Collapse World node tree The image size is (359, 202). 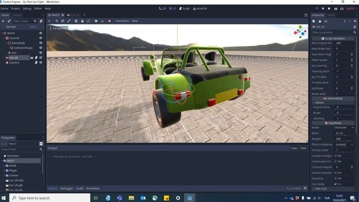coord(2,33)
